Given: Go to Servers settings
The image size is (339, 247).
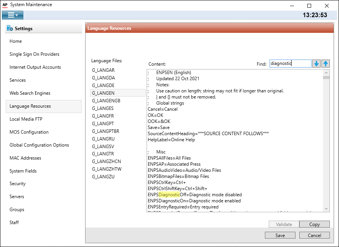Looking at the screenshot, I should point(17,197).
